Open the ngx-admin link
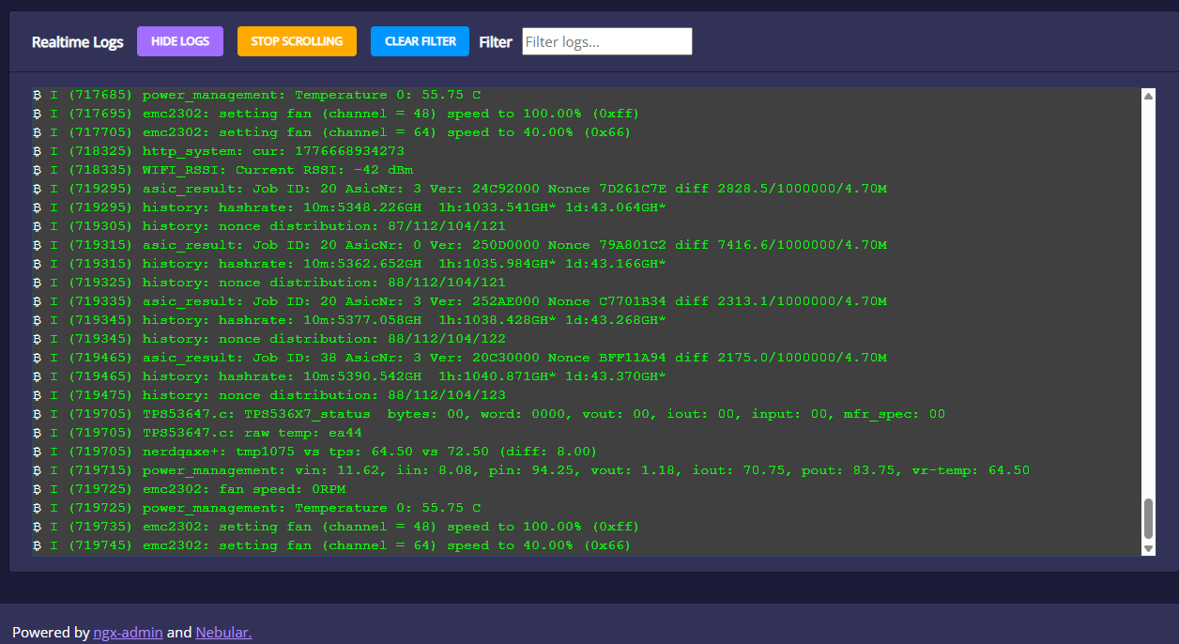1179x644 pixels. pyautogui.click(x=128, y=633)
